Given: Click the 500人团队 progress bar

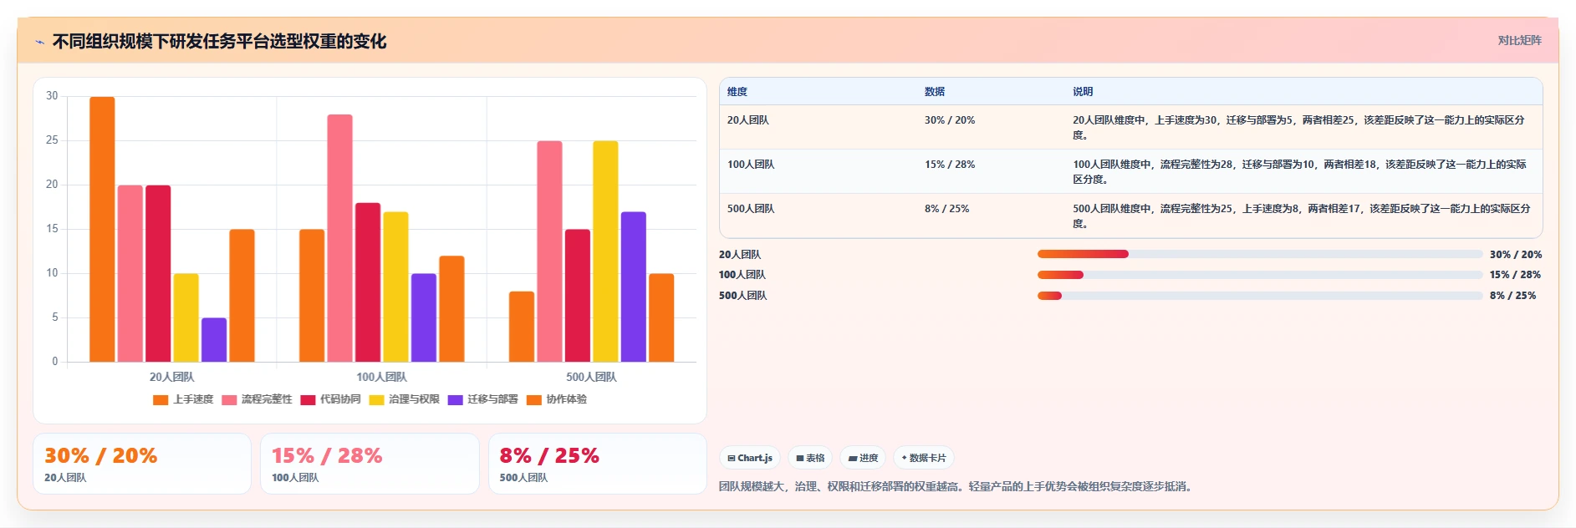Looking at the screenshot, I should pos(1260,296).
